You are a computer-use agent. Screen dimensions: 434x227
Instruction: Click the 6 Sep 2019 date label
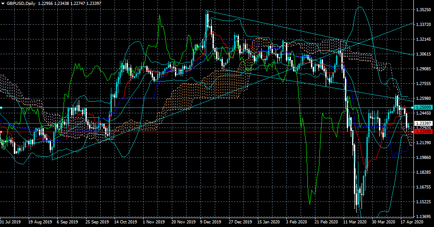pyautogui.click(x=67, y=222)
